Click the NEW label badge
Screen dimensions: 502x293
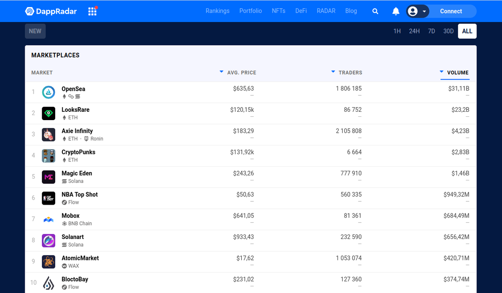coord(35,31)
